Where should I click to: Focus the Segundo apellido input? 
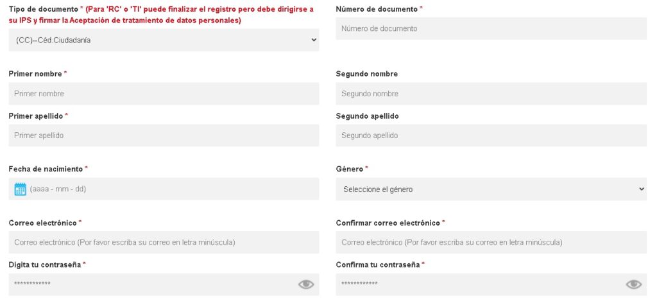491,135
